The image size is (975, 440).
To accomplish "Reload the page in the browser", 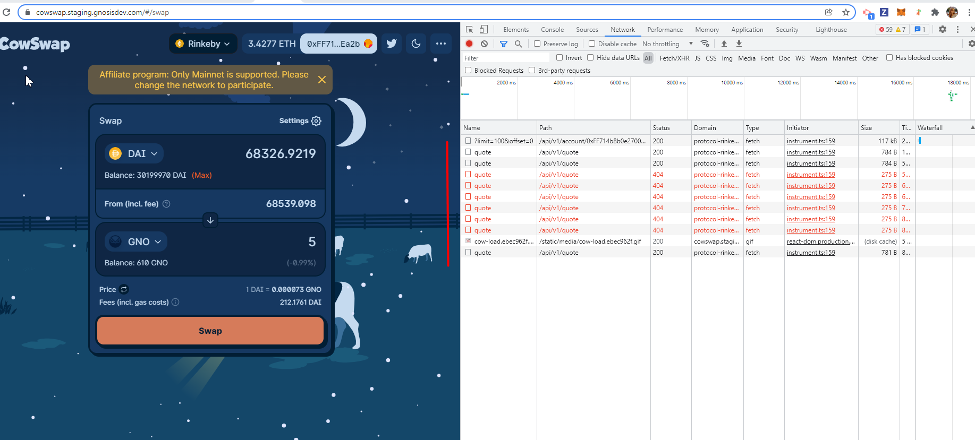I will pos(6,12).
